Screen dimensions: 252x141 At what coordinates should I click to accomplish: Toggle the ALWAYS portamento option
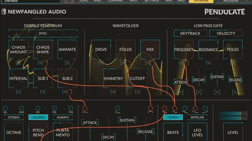[x=63, y=117]
